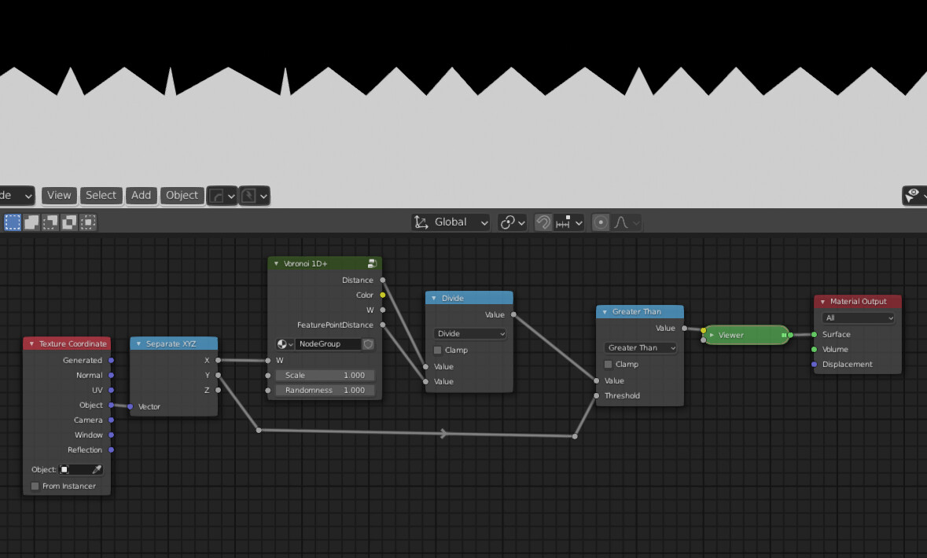Click the yellow Color output socket

[382, 295]
